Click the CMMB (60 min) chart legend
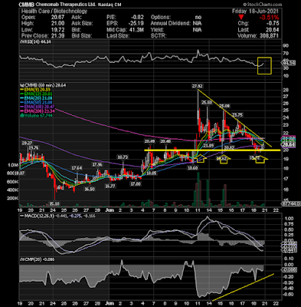This screenshot has width=301, height=307. [43, 85]
